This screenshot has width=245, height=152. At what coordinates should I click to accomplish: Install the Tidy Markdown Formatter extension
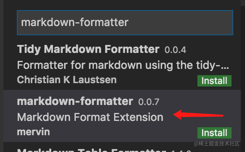[214, 81]
